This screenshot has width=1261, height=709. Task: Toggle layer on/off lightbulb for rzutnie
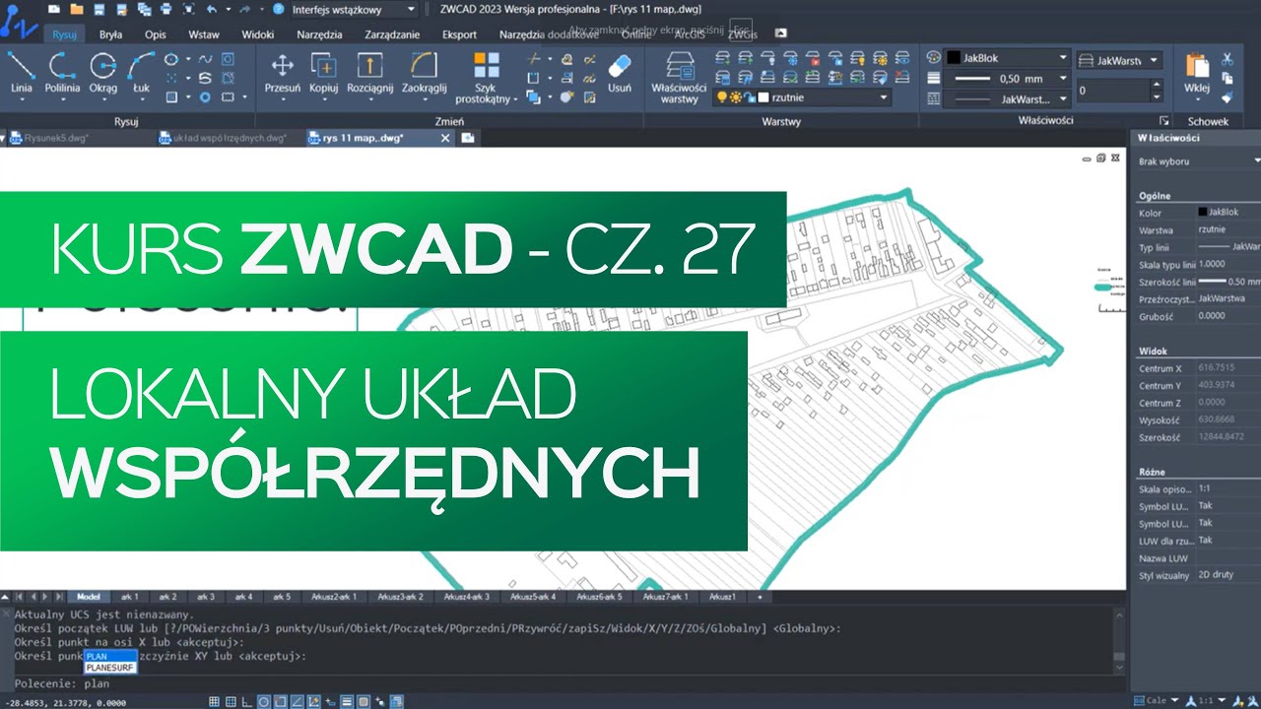coord(721,97)
